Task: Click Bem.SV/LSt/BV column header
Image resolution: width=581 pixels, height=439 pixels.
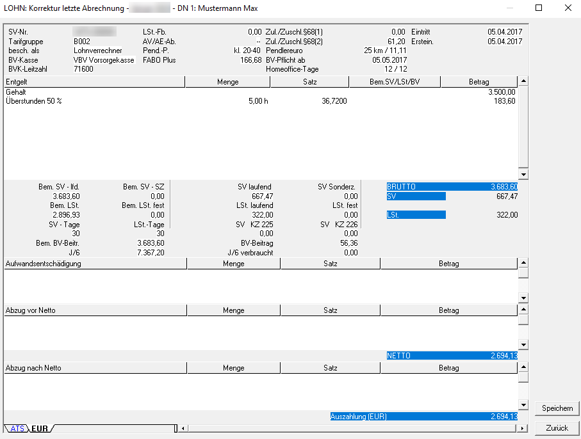Action: pos(395,82)
